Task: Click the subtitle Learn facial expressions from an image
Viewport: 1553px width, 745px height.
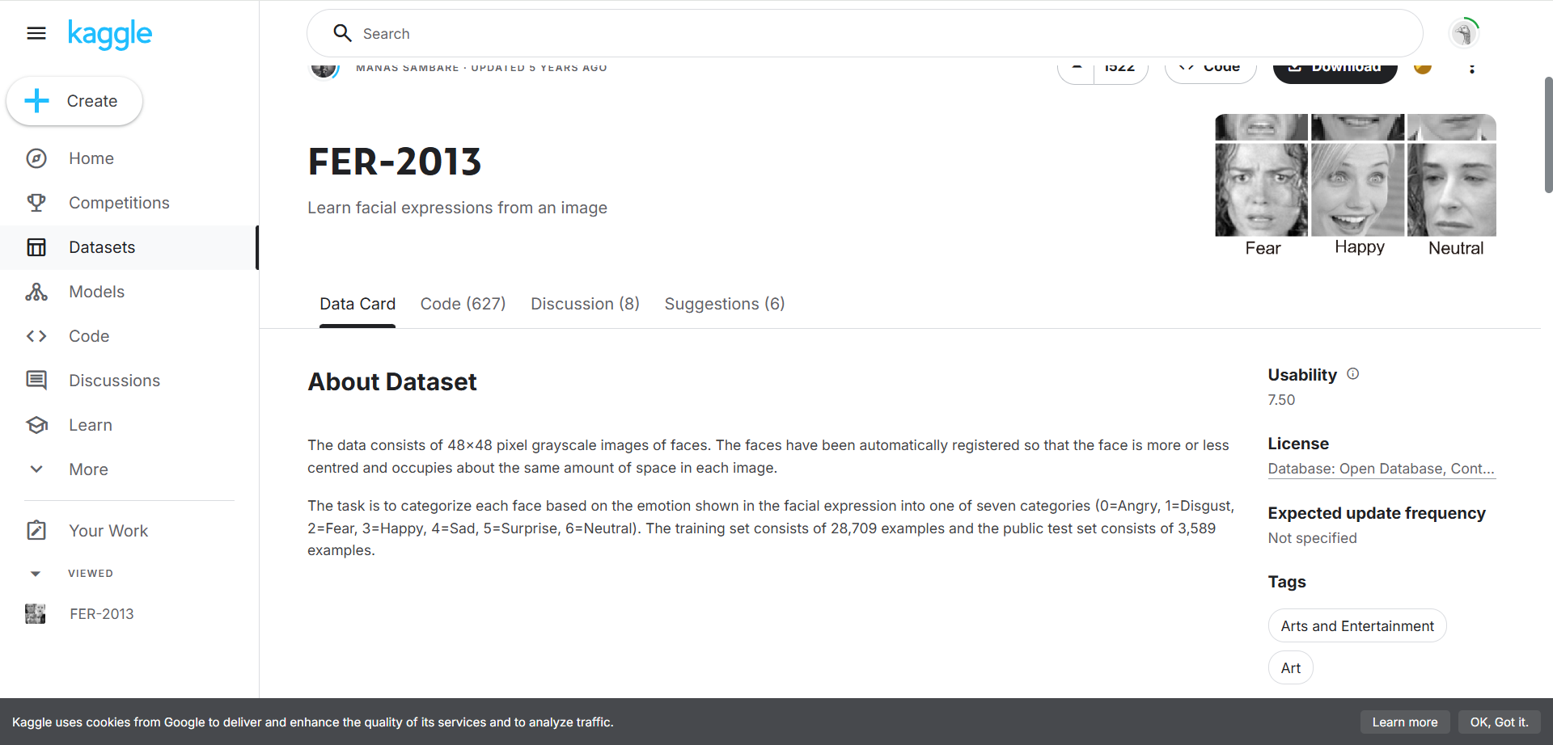Action: (457, 208)
